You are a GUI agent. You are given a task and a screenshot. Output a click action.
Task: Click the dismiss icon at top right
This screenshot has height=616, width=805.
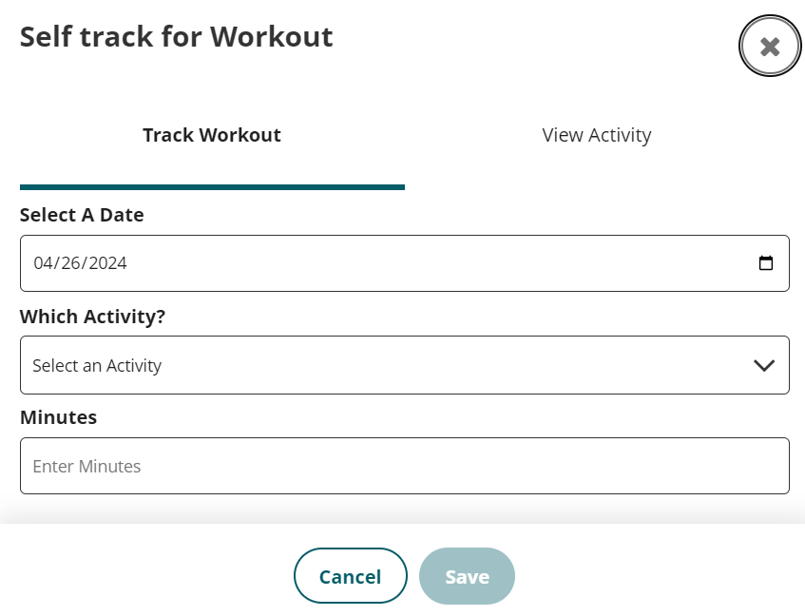tap(769, 45)
